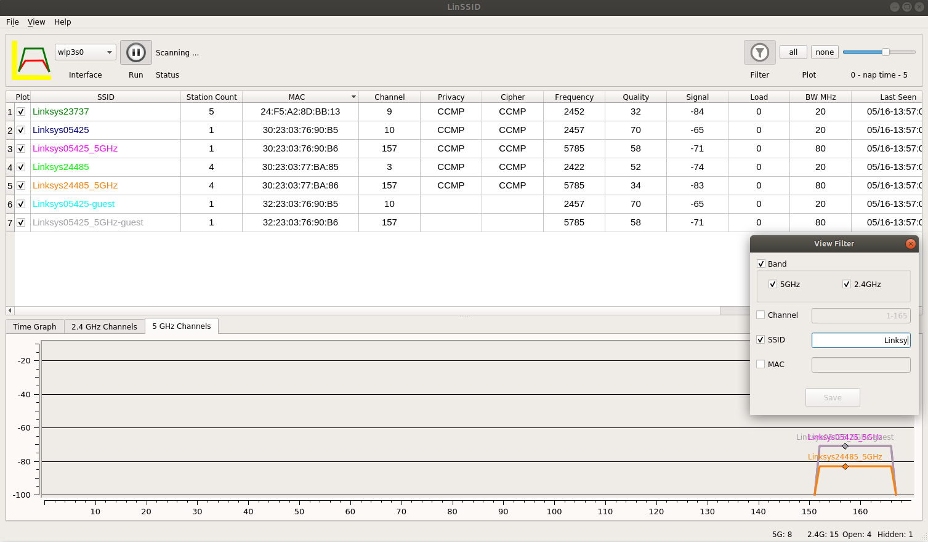Sort by the Frequency column header
This screenshot has height=542, width=928.
pyautogui.click(x=574, y=97)
